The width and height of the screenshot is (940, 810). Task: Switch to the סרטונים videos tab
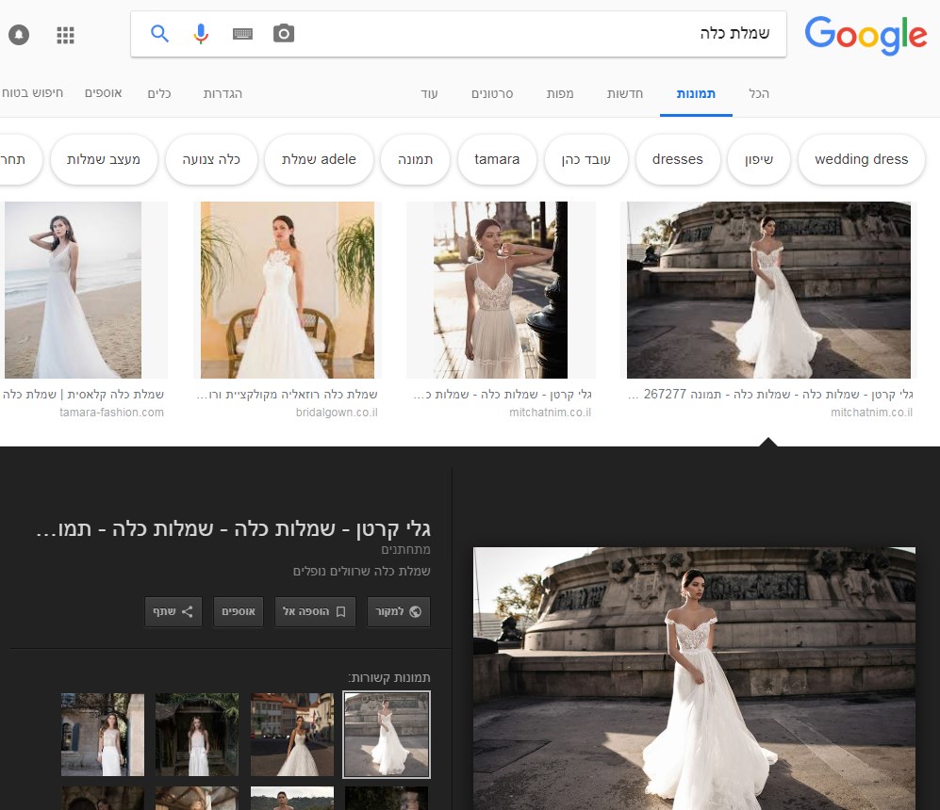[x=492, y=94]
